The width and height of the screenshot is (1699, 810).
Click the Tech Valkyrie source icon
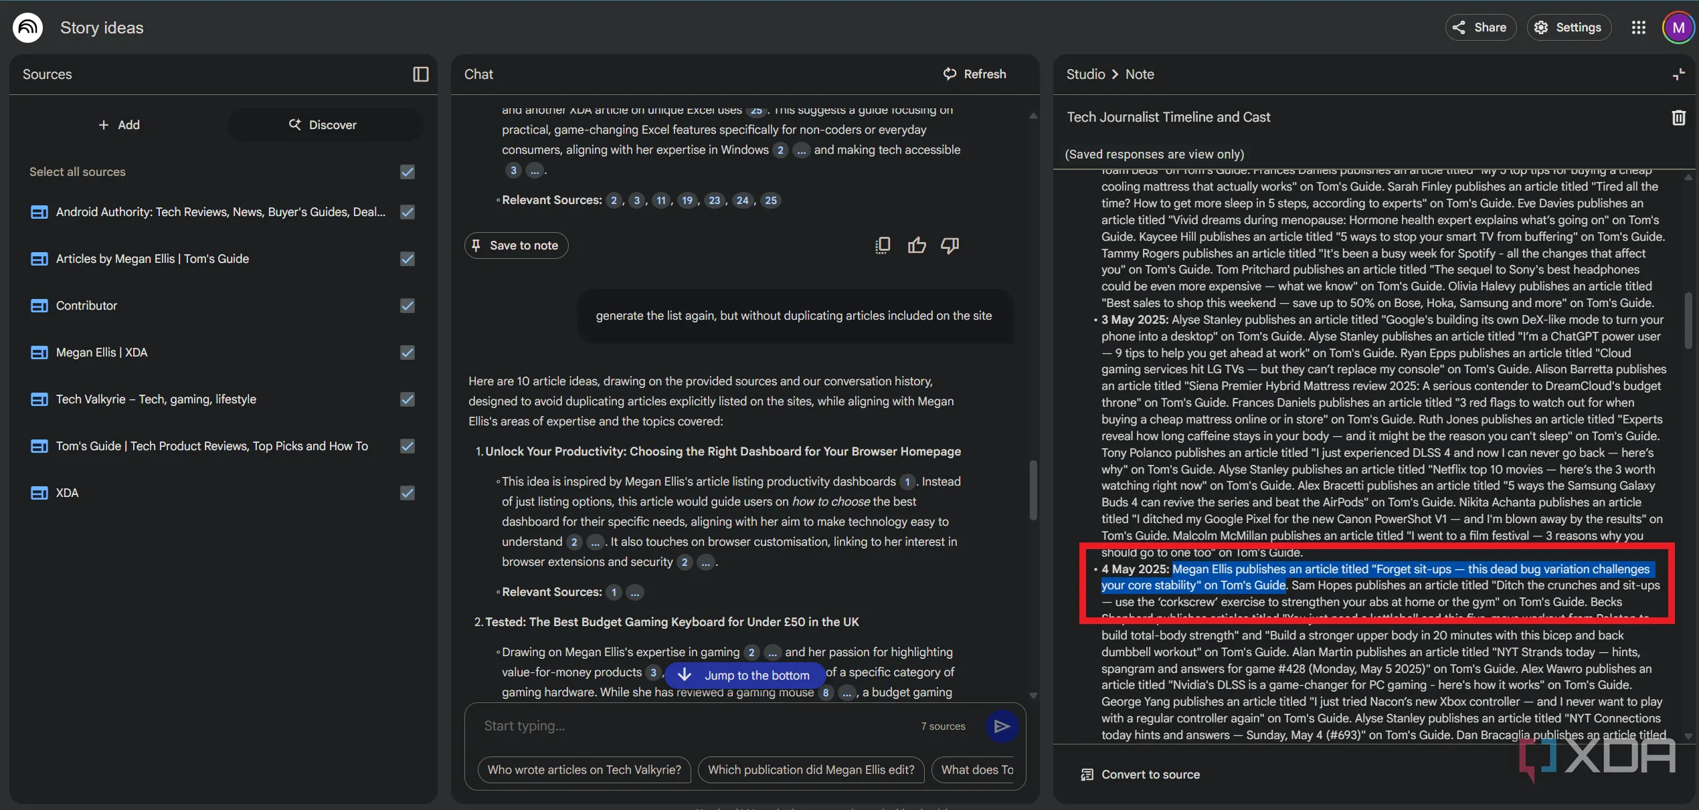pyautogui.click(x=39, y=399)
